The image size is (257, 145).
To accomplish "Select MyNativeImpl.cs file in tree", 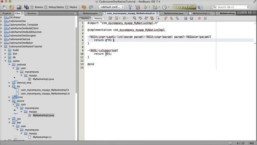I will pyautogui.click(x=42, y=137).
